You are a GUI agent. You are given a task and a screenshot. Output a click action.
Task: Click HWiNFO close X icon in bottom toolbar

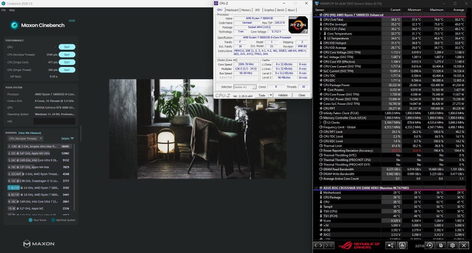[464, 246]
